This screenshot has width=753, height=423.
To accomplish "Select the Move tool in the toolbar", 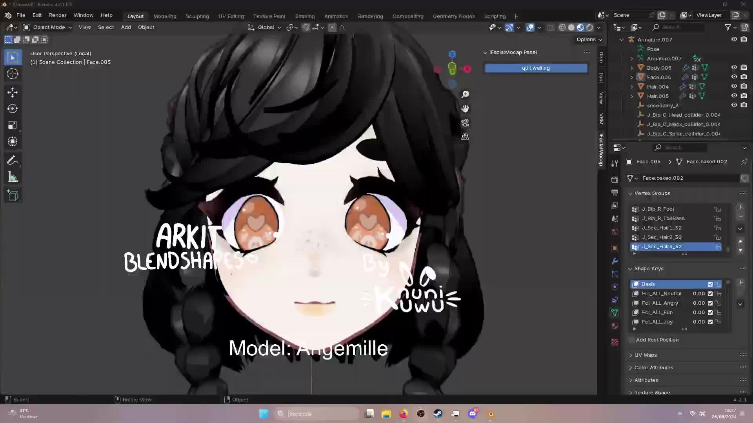I will pos(13,92).
